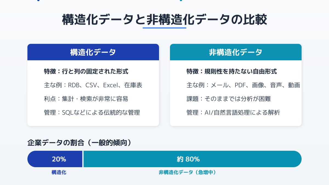Image resolution: width=329 pixels, height=185 pixels.
Task: Click the そのままでは分析が困難 challenge line
Action: click(229, 99)
